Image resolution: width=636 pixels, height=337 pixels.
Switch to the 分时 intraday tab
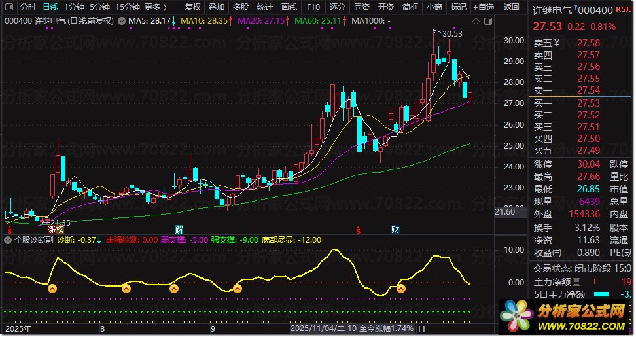coord(27,7)
